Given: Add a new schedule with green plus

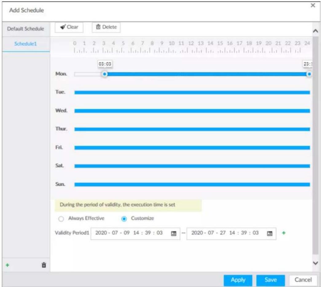Looking at the screenshot, I should (x=8, y=265).
